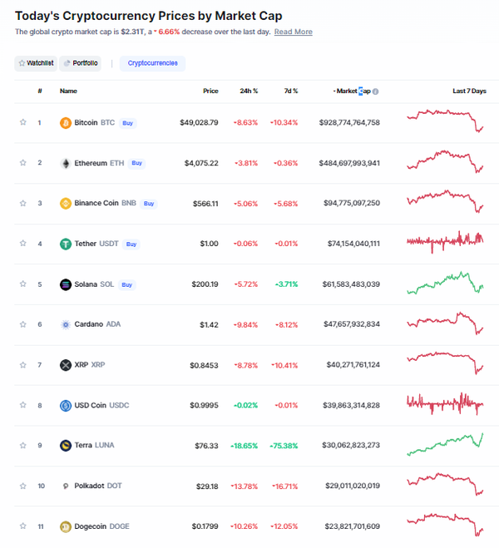Sort table by rank number column
This screenshot has width=499, height=548.
point(40,91)
